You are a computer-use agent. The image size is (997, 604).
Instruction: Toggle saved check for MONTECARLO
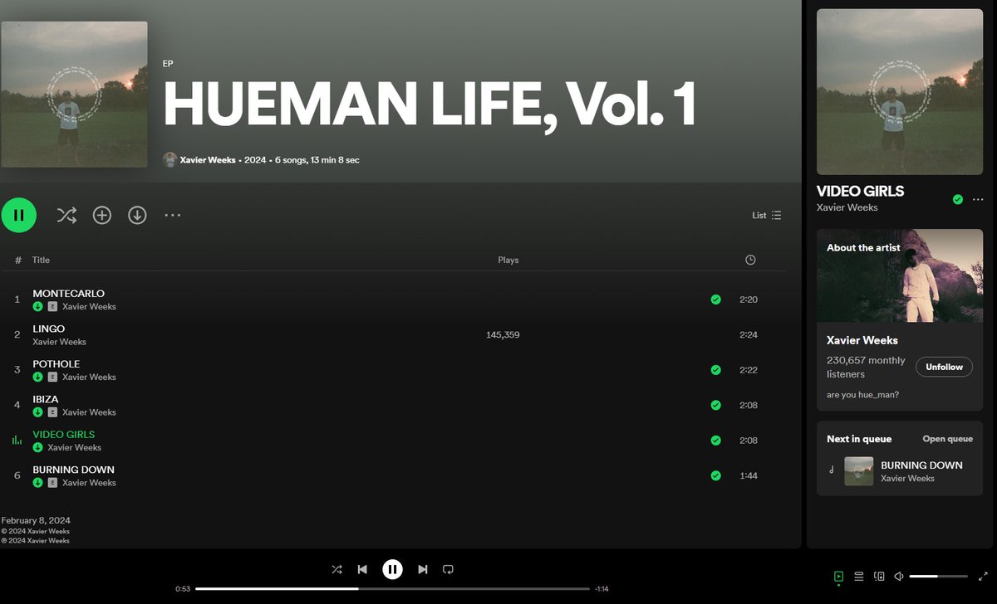coord(715,300)
